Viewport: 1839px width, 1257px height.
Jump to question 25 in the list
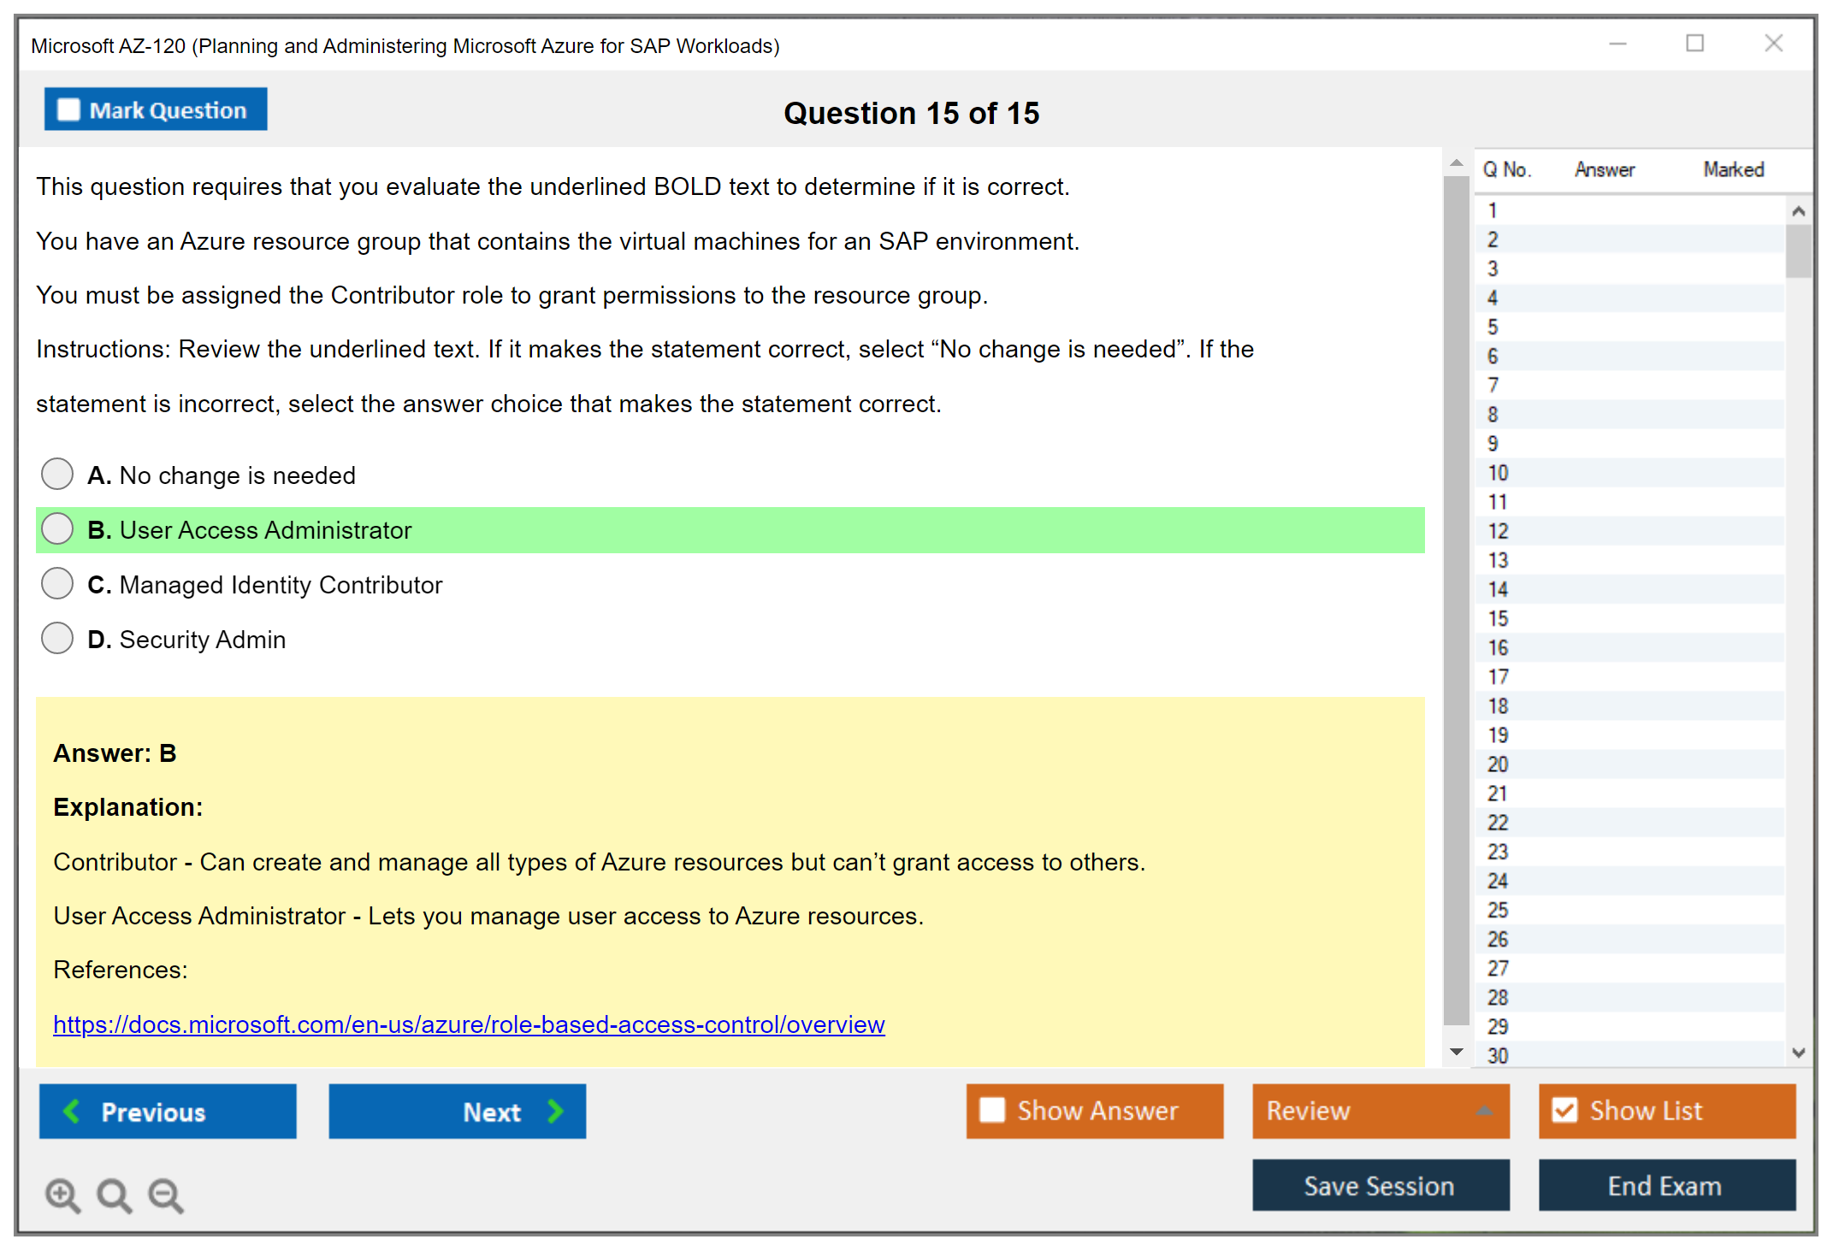click(1499, 910)
